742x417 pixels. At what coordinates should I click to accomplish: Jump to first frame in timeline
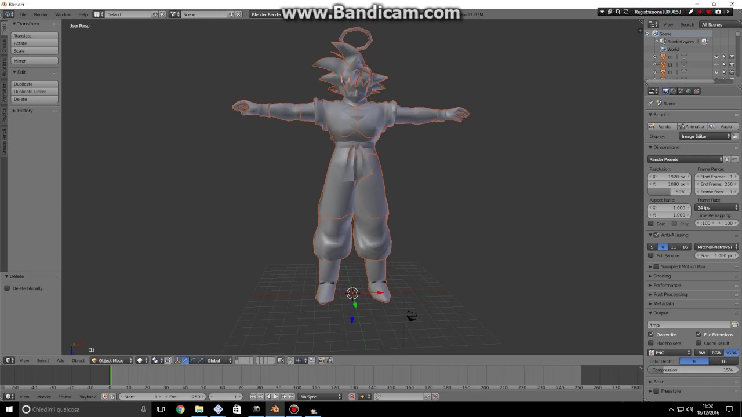pos(253,397)
